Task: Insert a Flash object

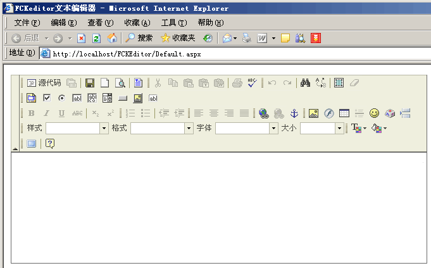Action: (328, 113)
